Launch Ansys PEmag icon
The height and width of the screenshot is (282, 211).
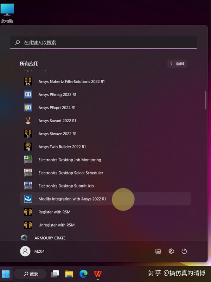click(28, 94)
